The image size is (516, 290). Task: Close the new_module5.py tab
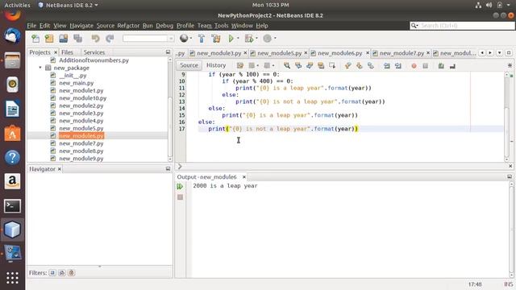[306, 52]
